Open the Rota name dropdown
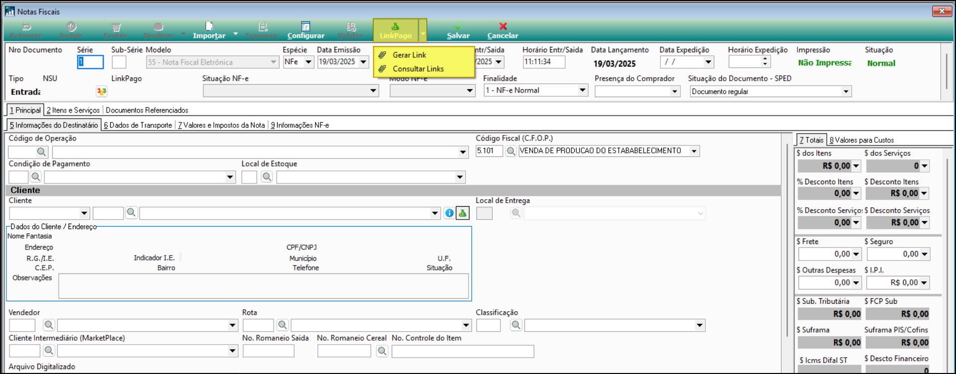Image resolution: width=956 pixels, height=374 pixels. [466, 325]
